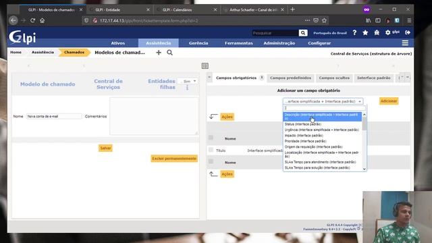The width and height of the screenshot is (432, 243).
Task: Switch to Interface padrão tab
Action: 373,78
